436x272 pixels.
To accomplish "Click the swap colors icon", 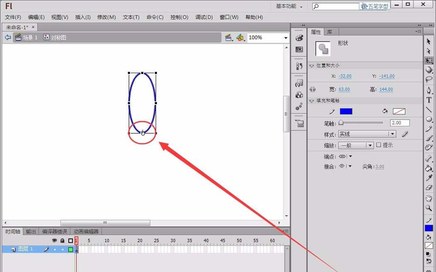I will click(x=429, y=261).
